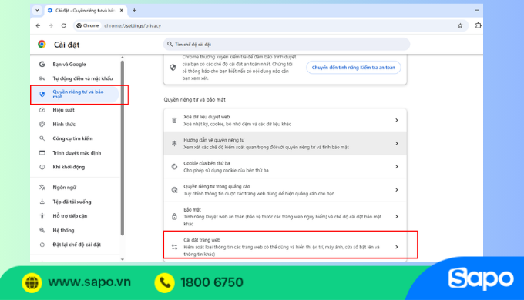Screen dimensions: 524x300
Task: Click the download icon for Tệp đã tải xuống
Action: 42,202
